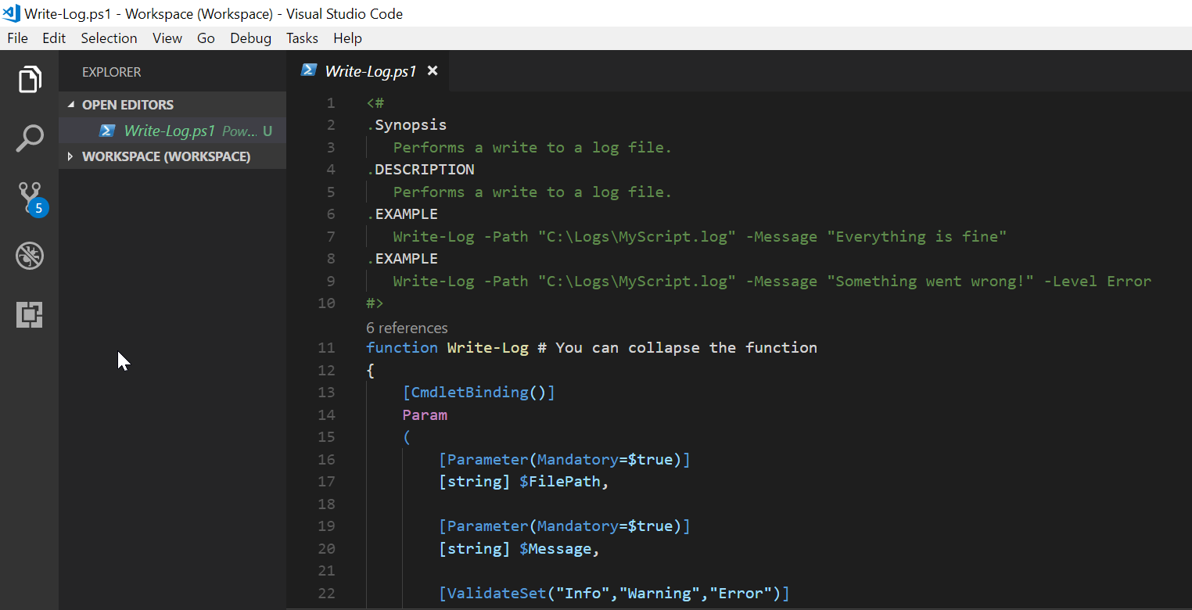This screenshot has width=1192, height=610.
Task: Open the Debug menu
Action: [x=250, y=38]
